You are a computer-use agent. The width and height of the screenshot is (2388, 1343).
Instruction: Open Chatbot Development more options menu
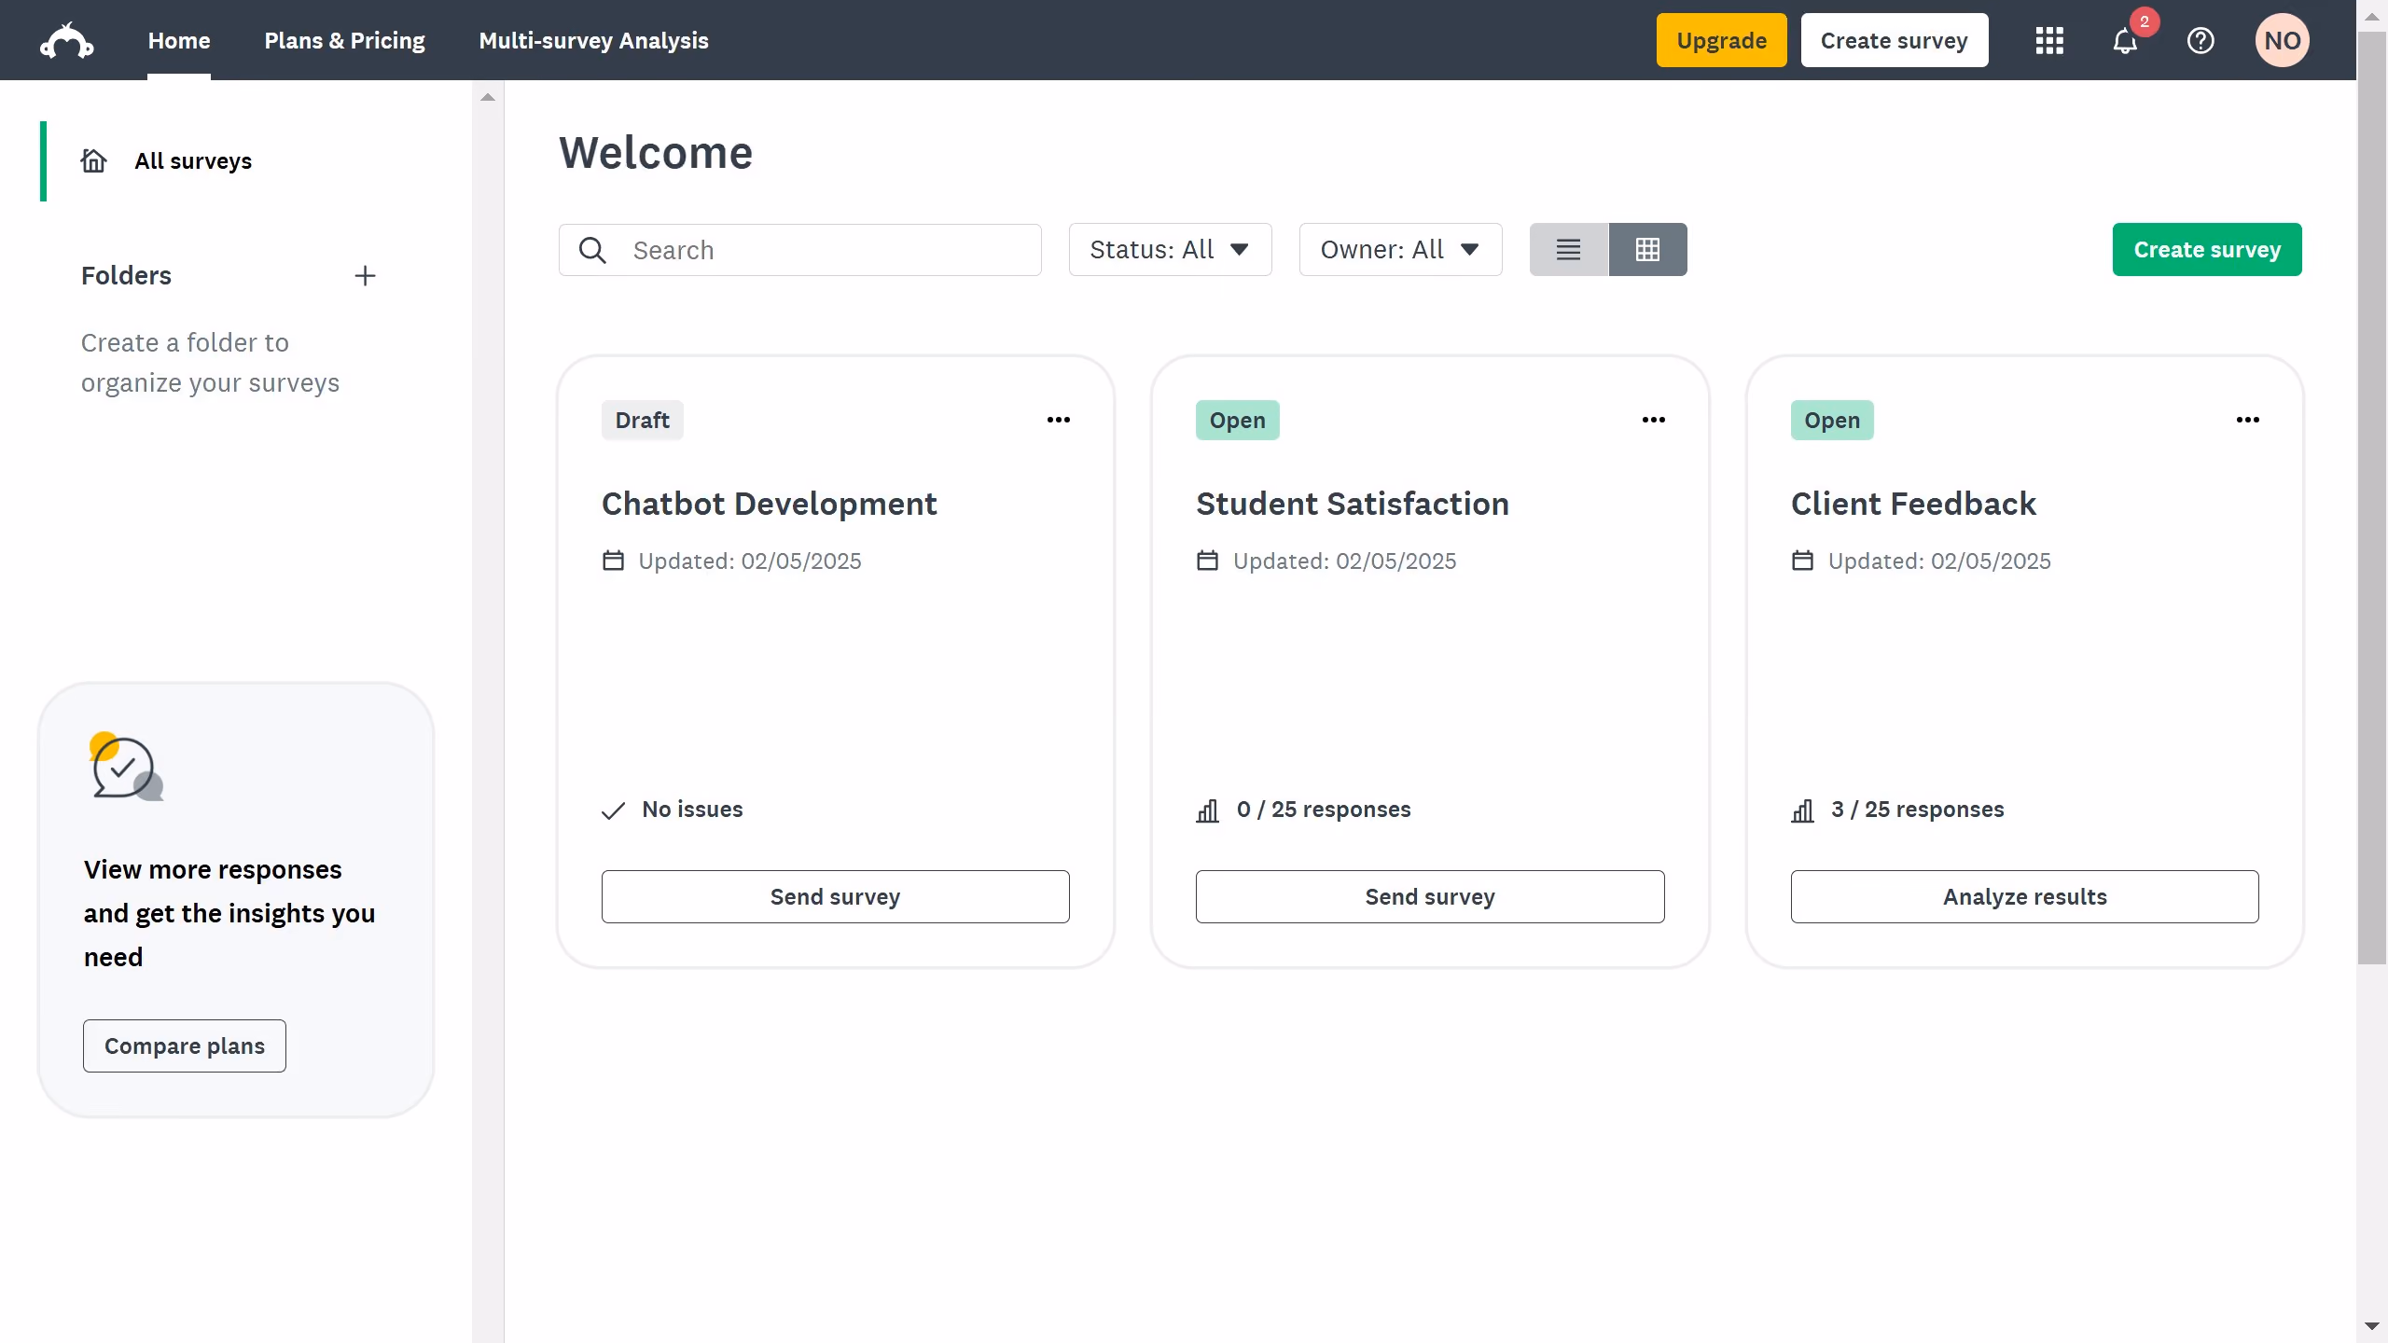1059,420
